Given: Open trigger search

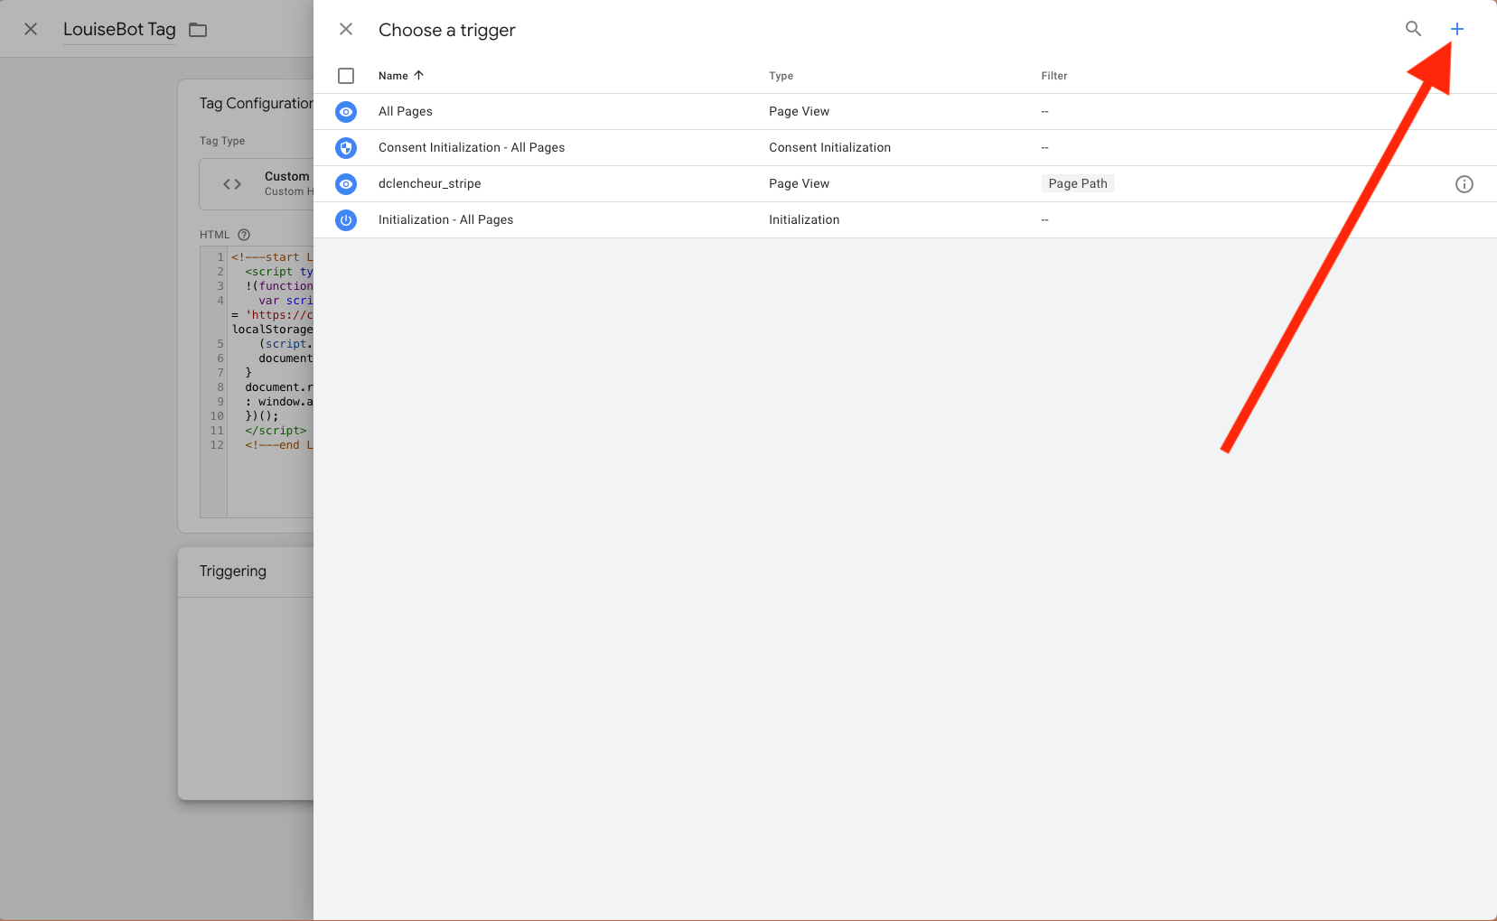Looking at the screenshot, I should (x=1414, y=29).
